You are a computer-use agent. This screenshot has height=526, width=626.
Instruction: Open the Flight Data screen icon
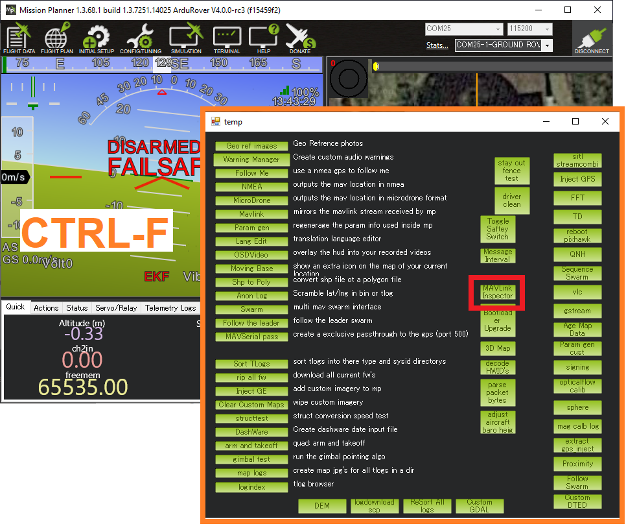(x=18, y=39)
